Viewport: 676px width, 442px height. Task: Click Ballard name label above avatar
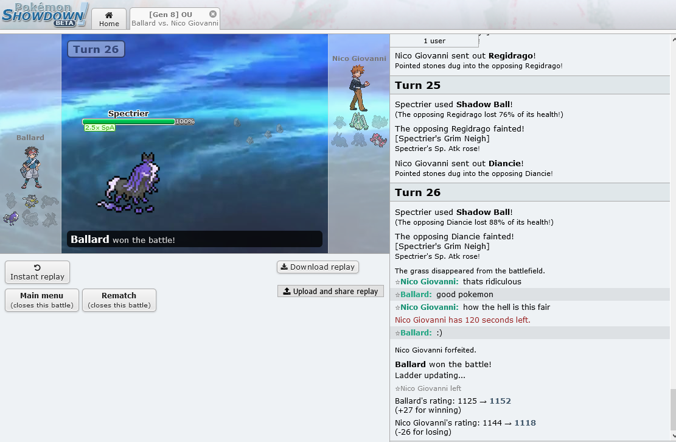tap(30, 138)
